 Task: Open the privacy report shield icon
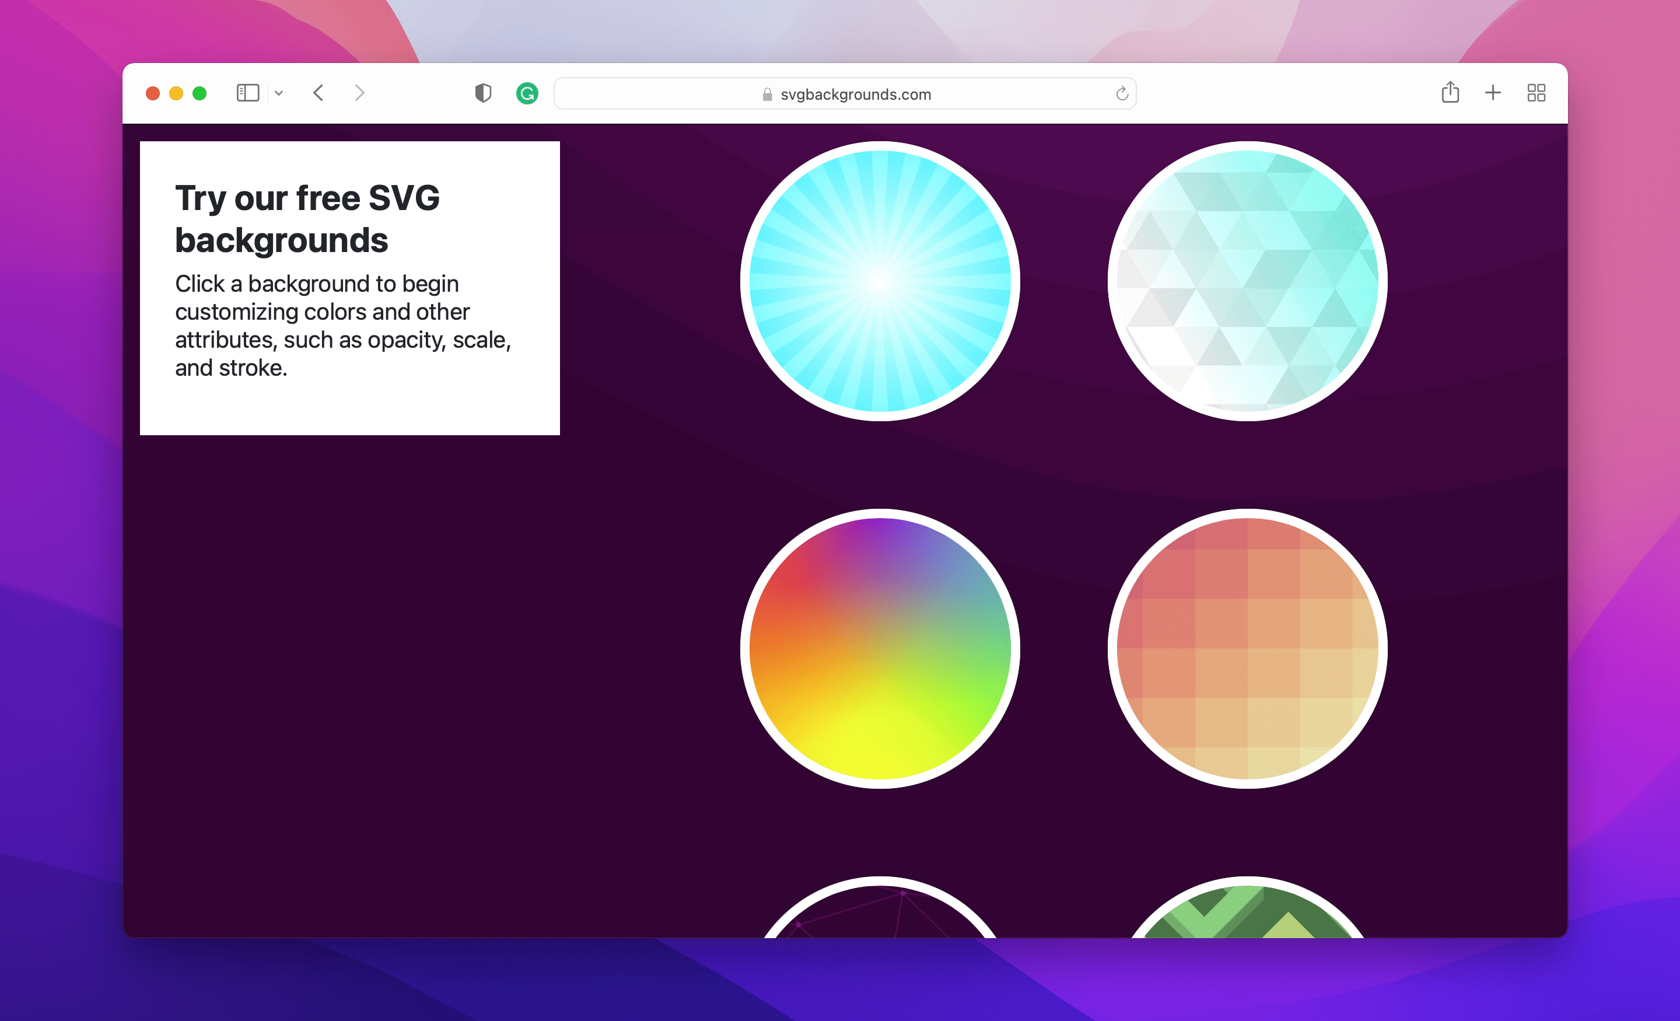point(483,93)
